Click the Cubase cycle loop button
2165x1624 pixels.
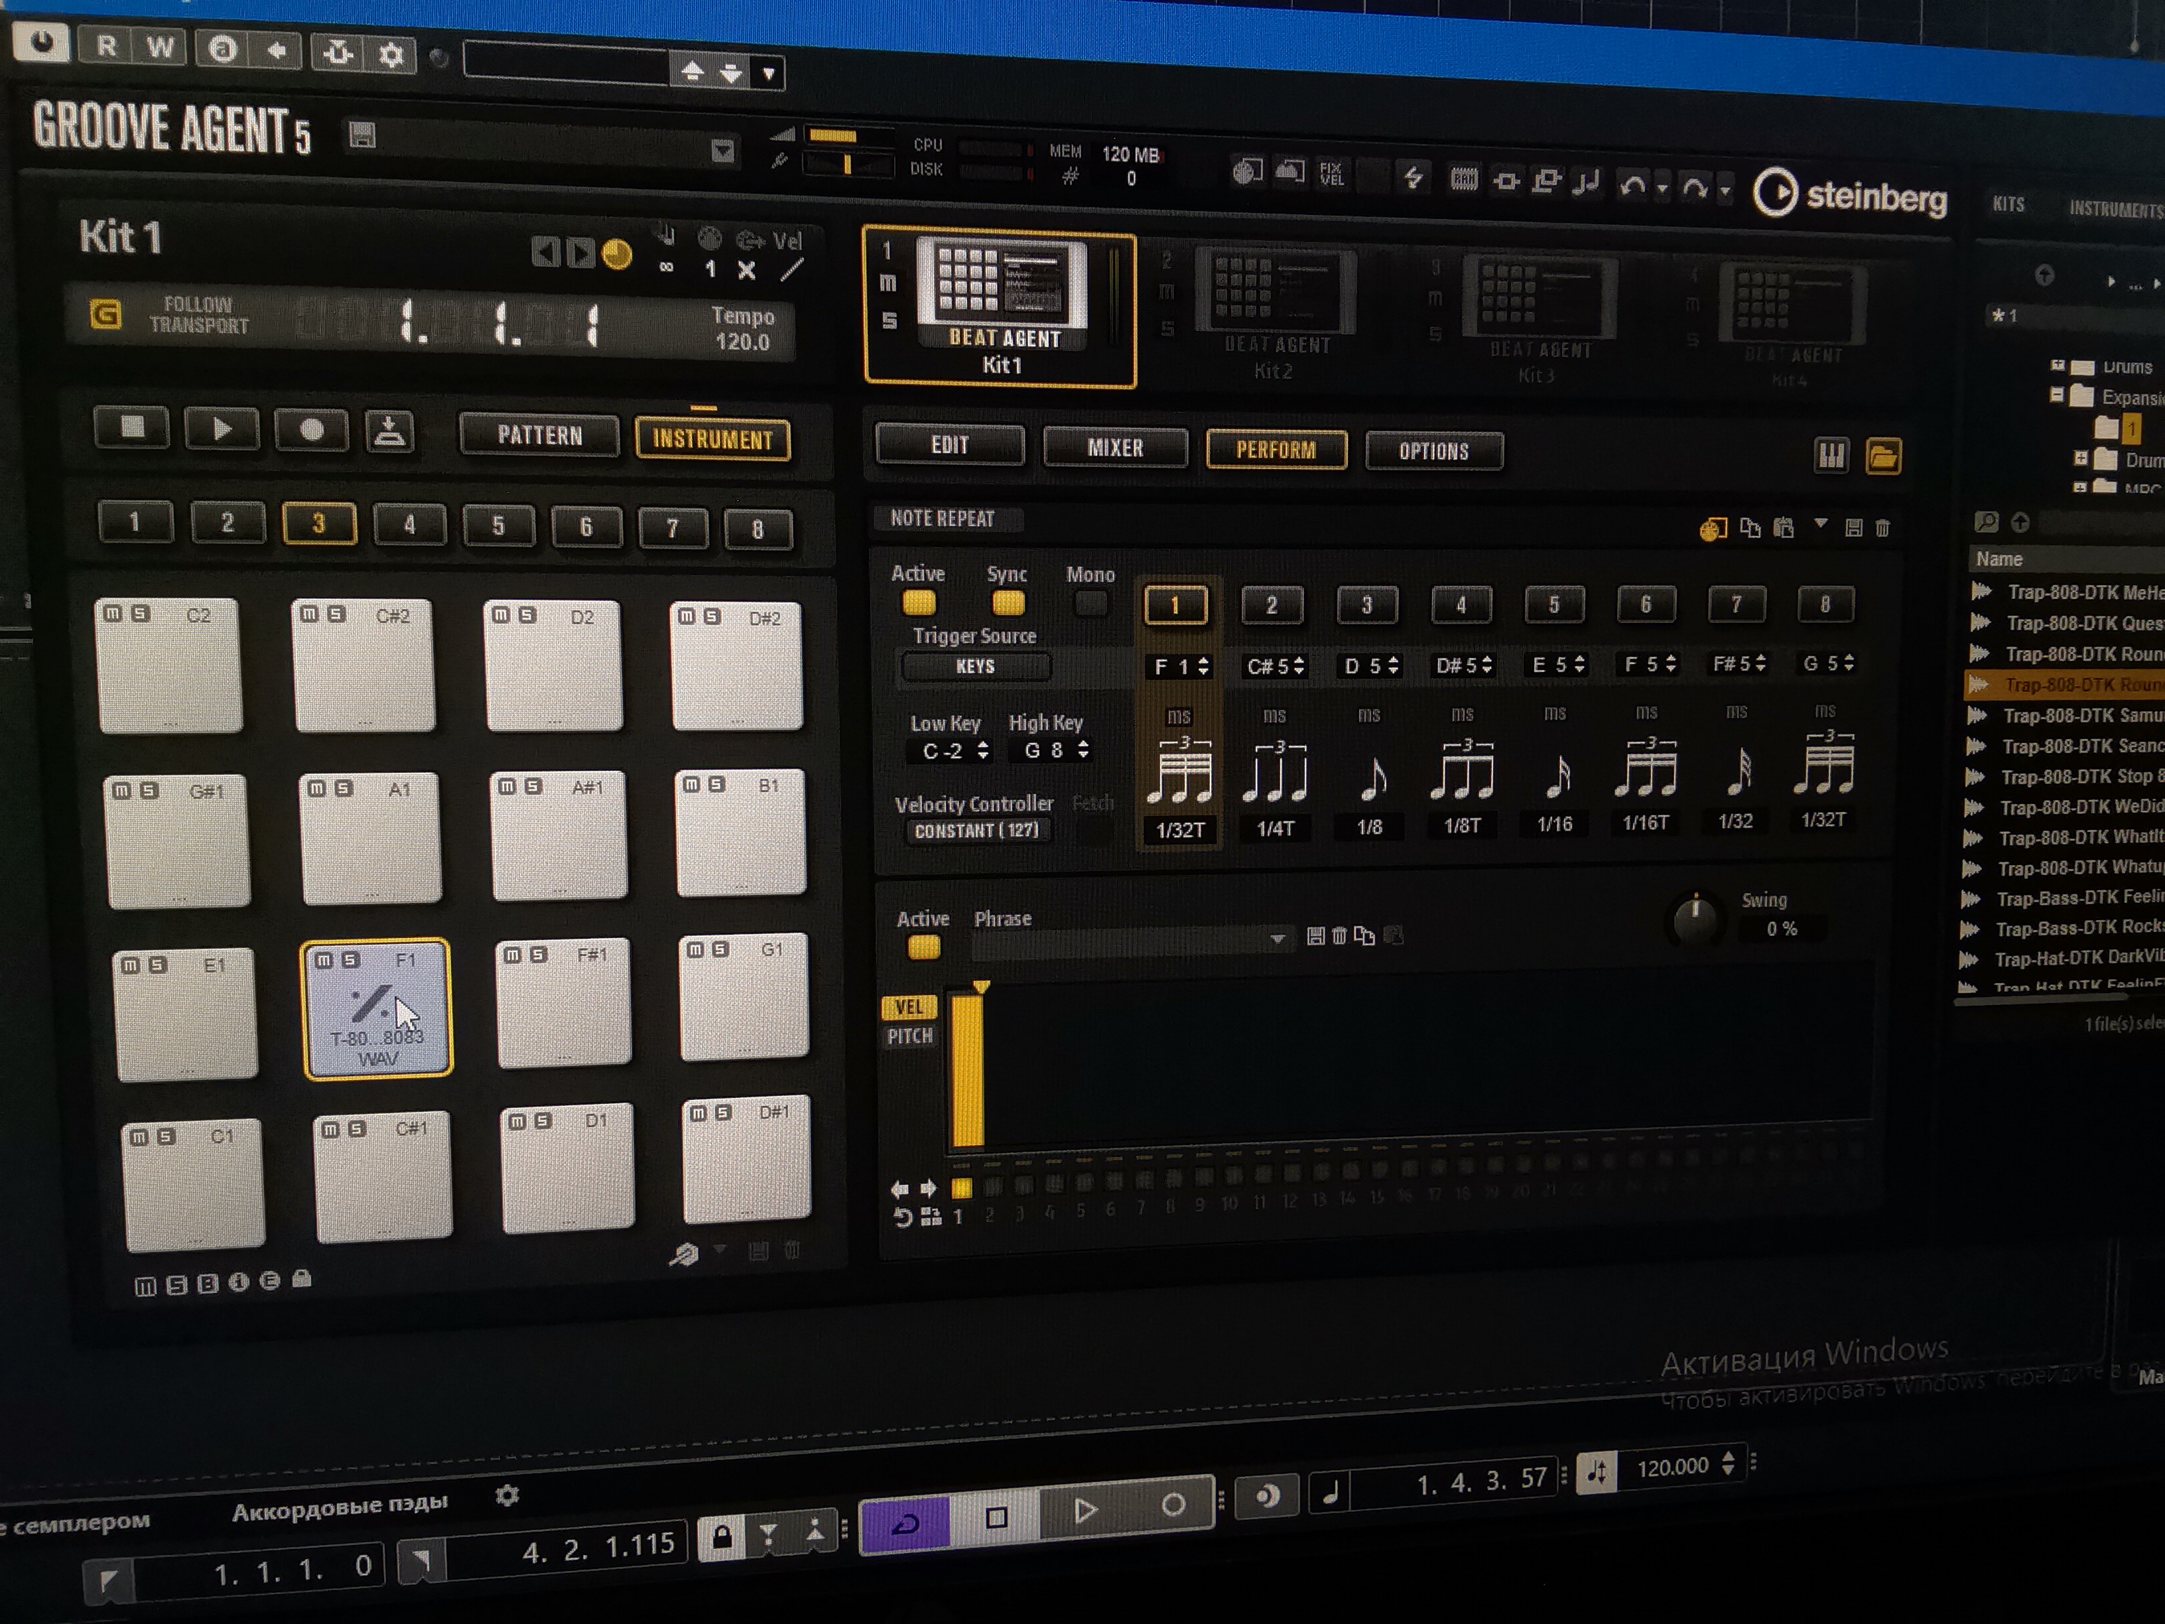(x=905, y=1523)
